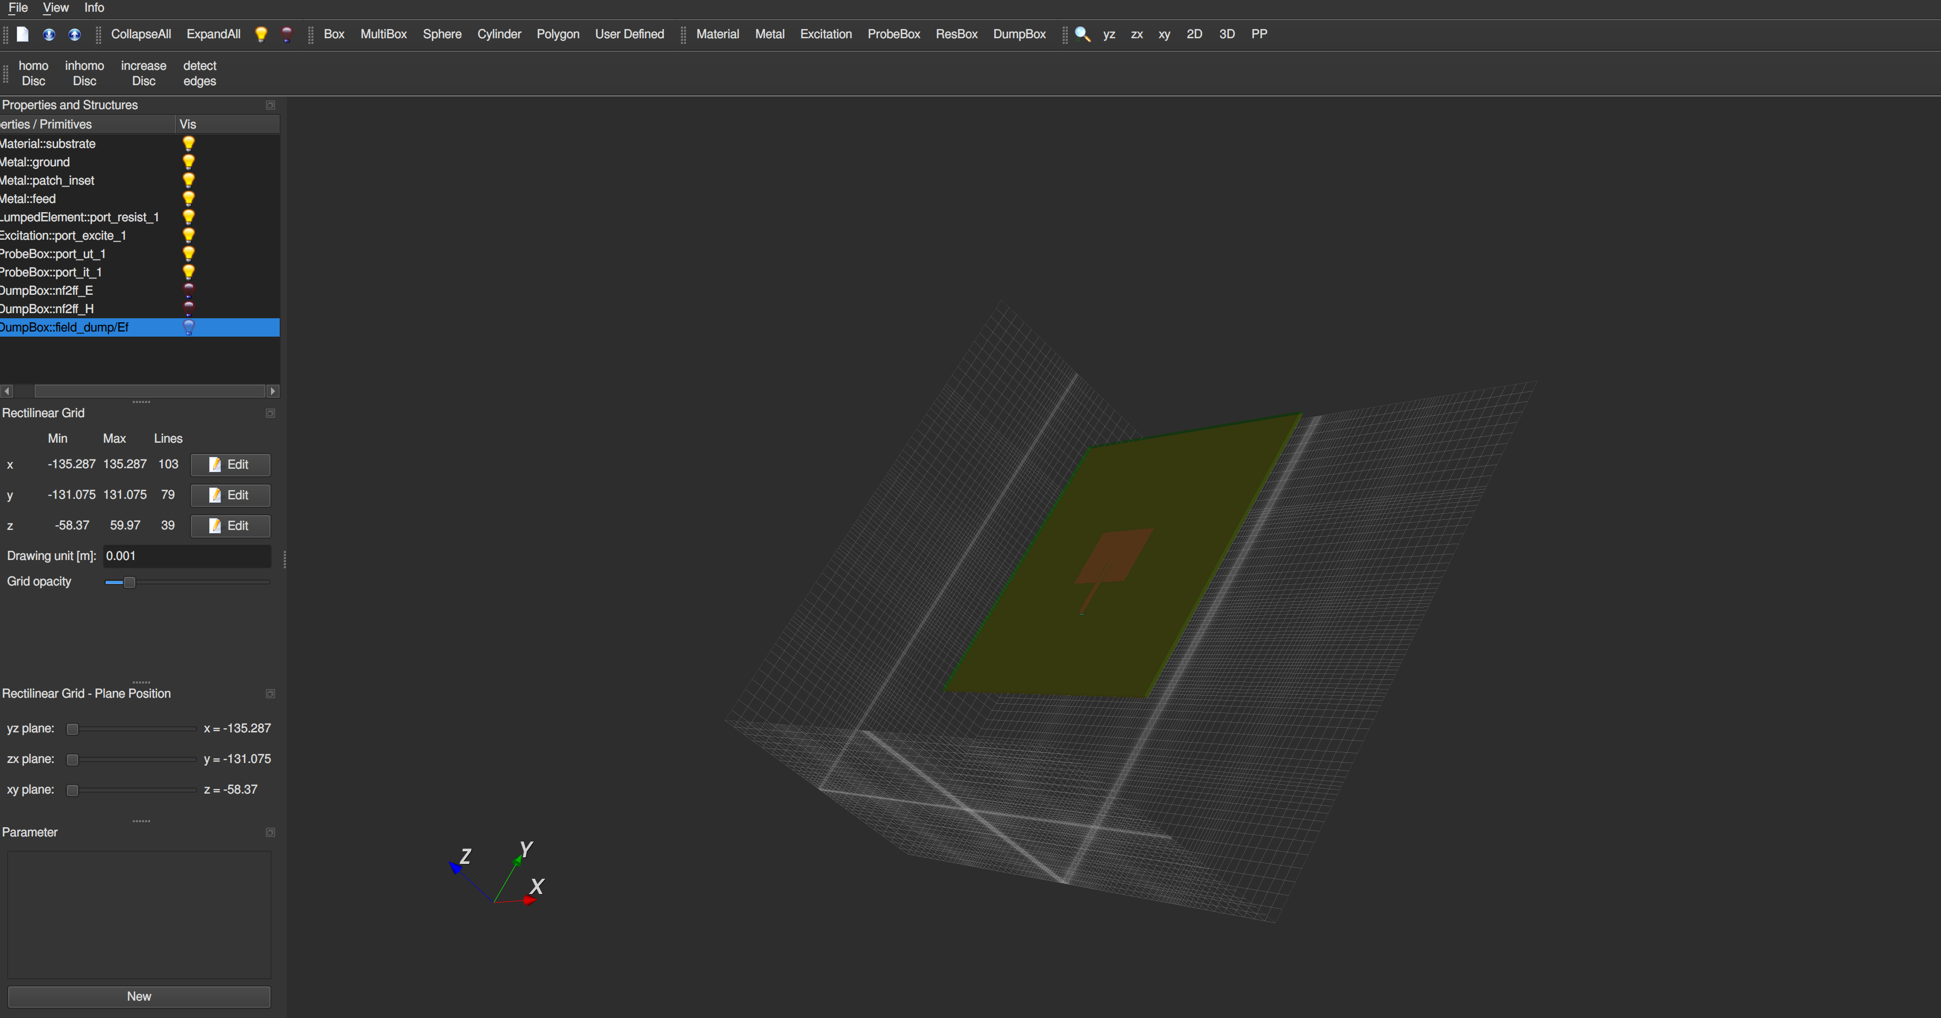Click the tree scrollbar right arrow
The image size is (1941, 1018).
(274, 391)
